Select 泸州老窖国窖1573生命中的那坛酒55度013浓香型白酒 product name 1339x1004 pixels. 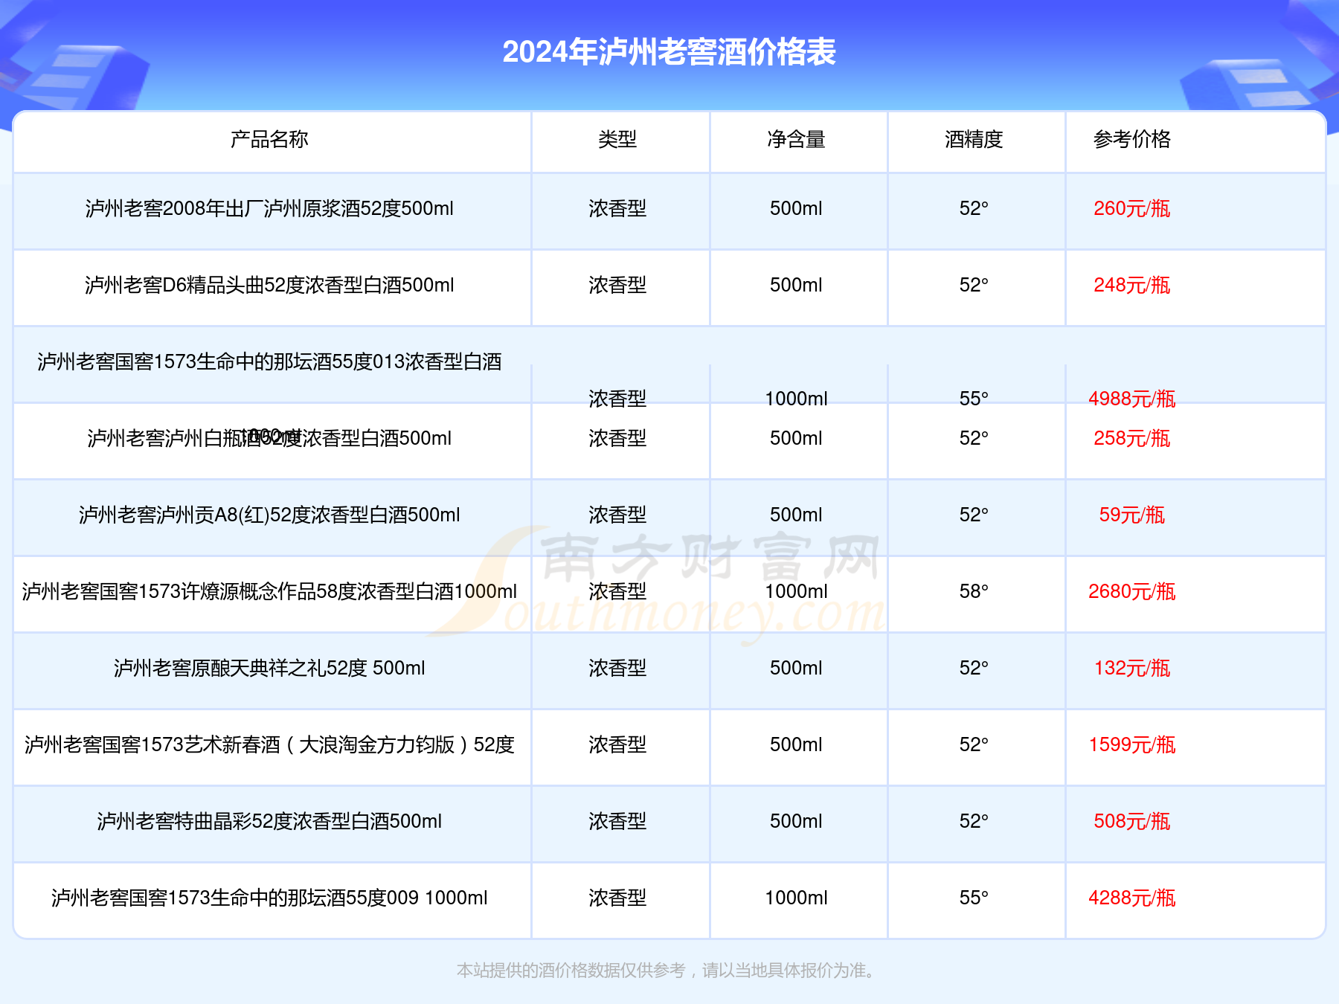click(269, 361)
